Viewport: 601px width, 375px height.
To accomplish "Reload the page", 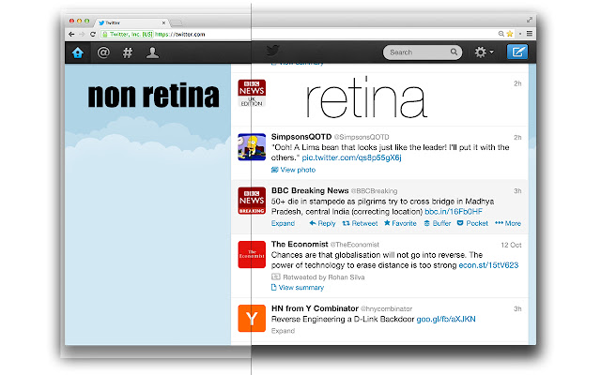I will [x=93, y=34].
